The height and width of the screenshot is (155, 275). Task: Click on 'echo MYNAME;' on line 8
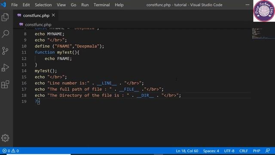[49, 34]
